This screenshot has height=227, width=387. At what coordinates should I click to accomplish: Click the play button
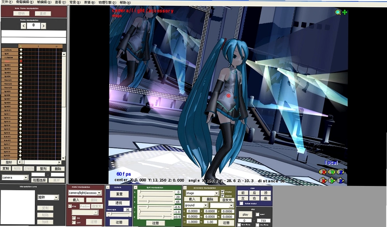tap(245, 214)
